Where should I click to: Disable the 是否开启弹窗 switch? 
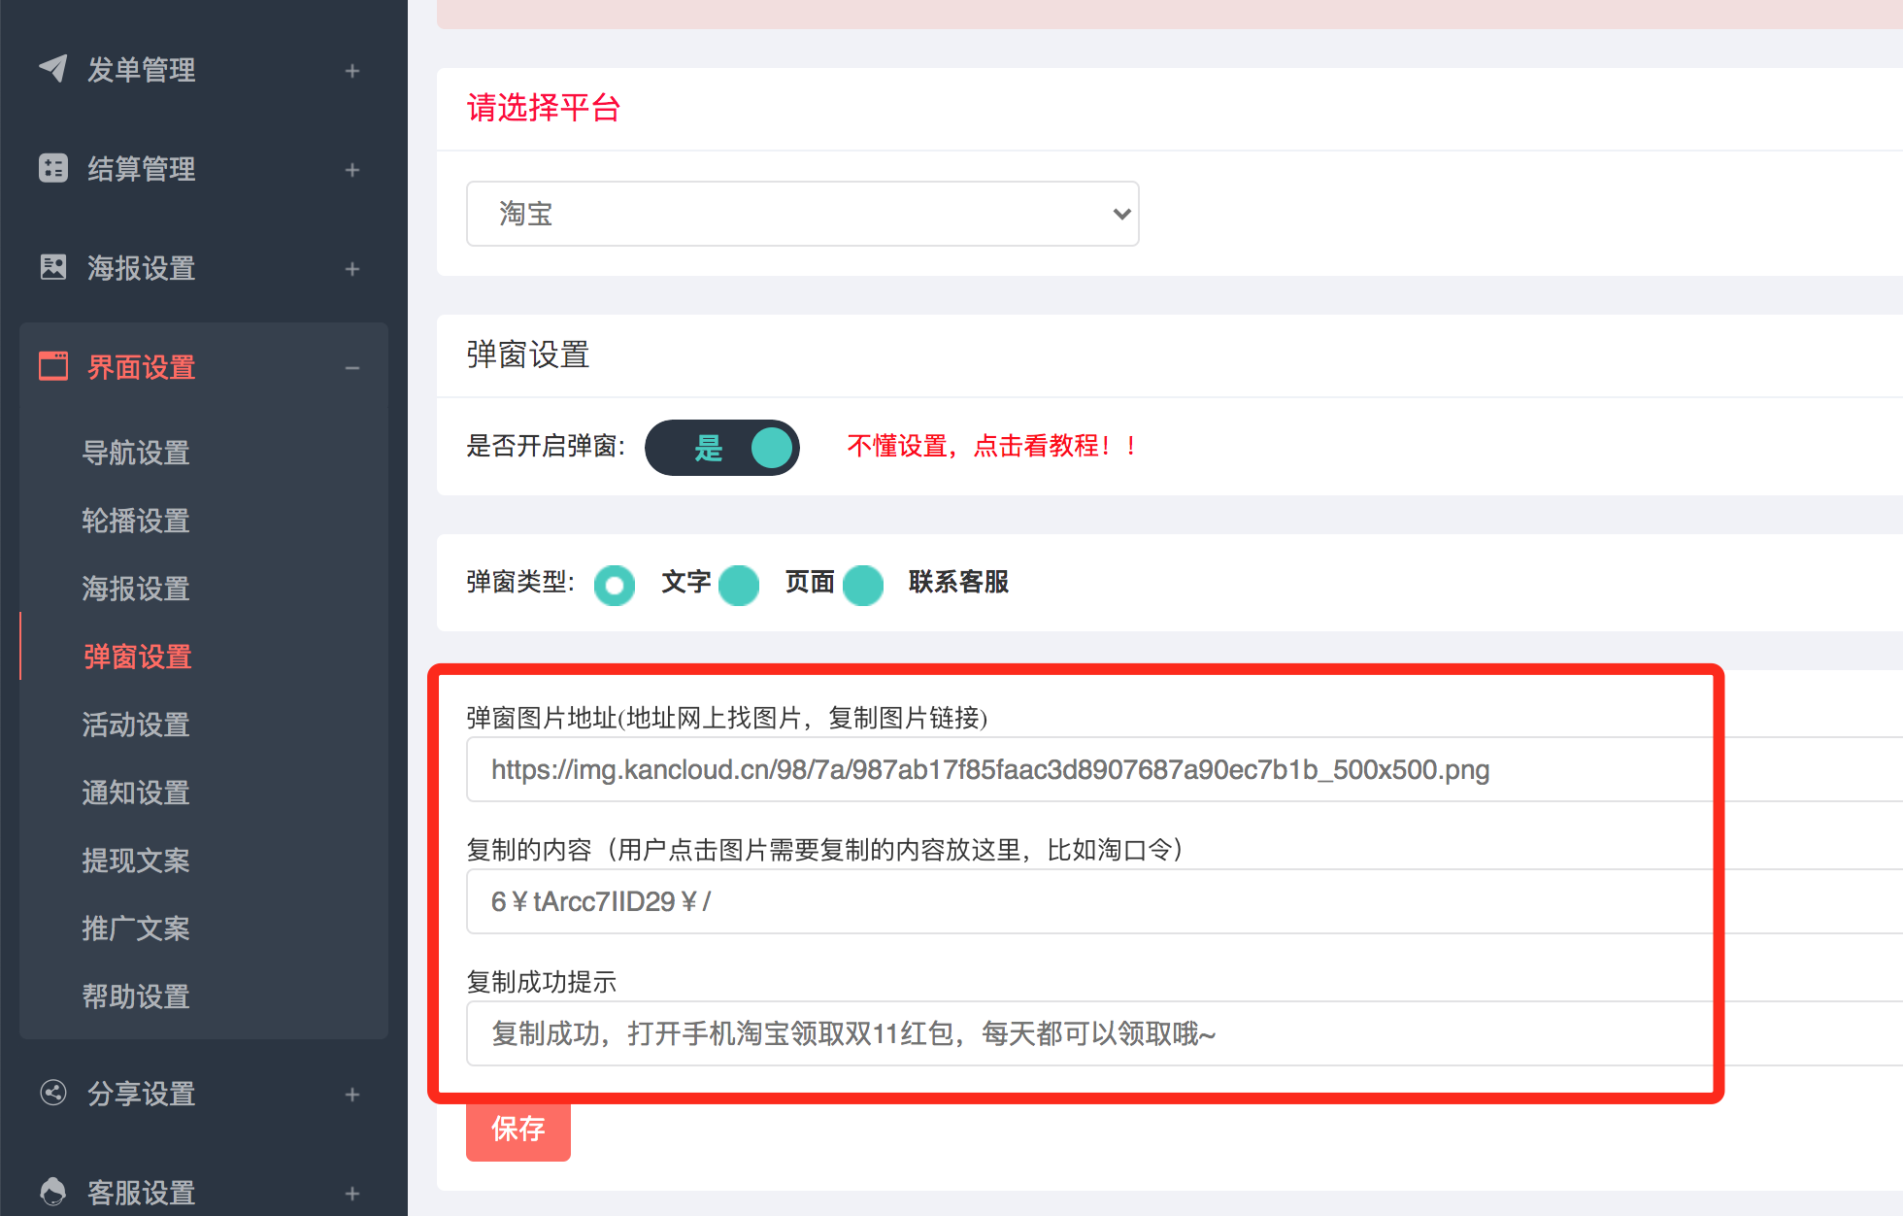(722, 448)
